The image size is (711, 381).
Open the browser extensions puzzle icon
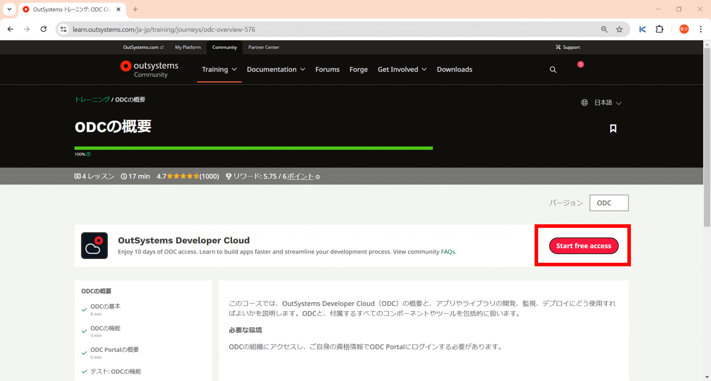point(659,29)
